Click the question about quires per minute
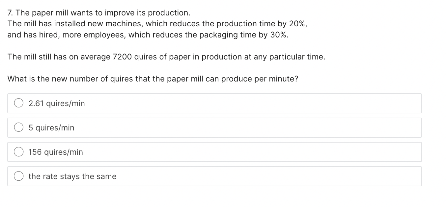This screenshot has width=446, height=207. tap(153, 79)
